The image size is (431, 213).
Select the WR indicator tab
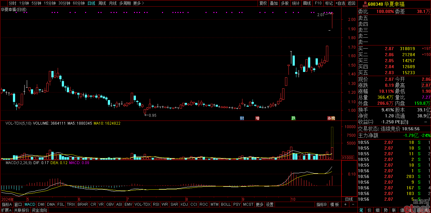point(165,204)
